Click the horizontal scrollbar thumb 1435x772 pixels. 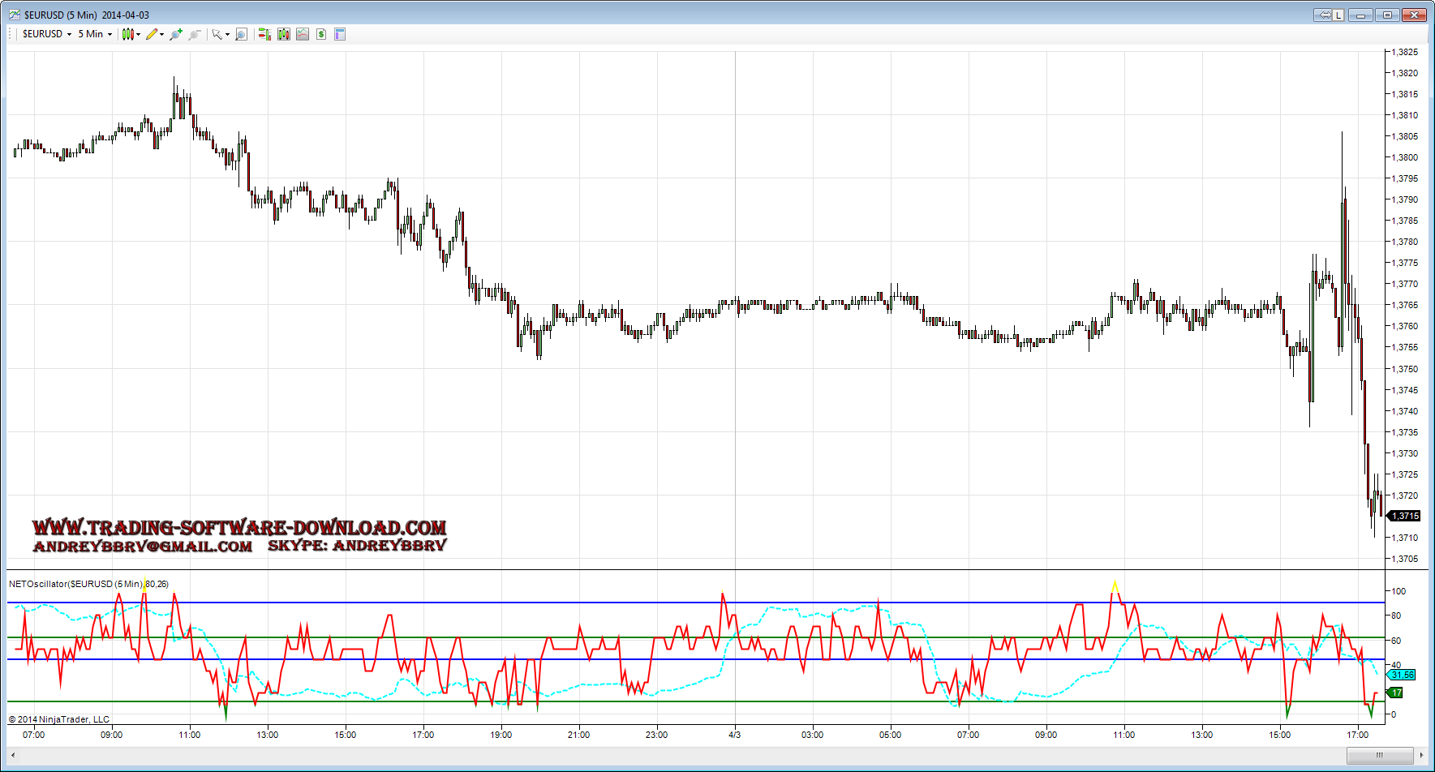[1379, 755]
